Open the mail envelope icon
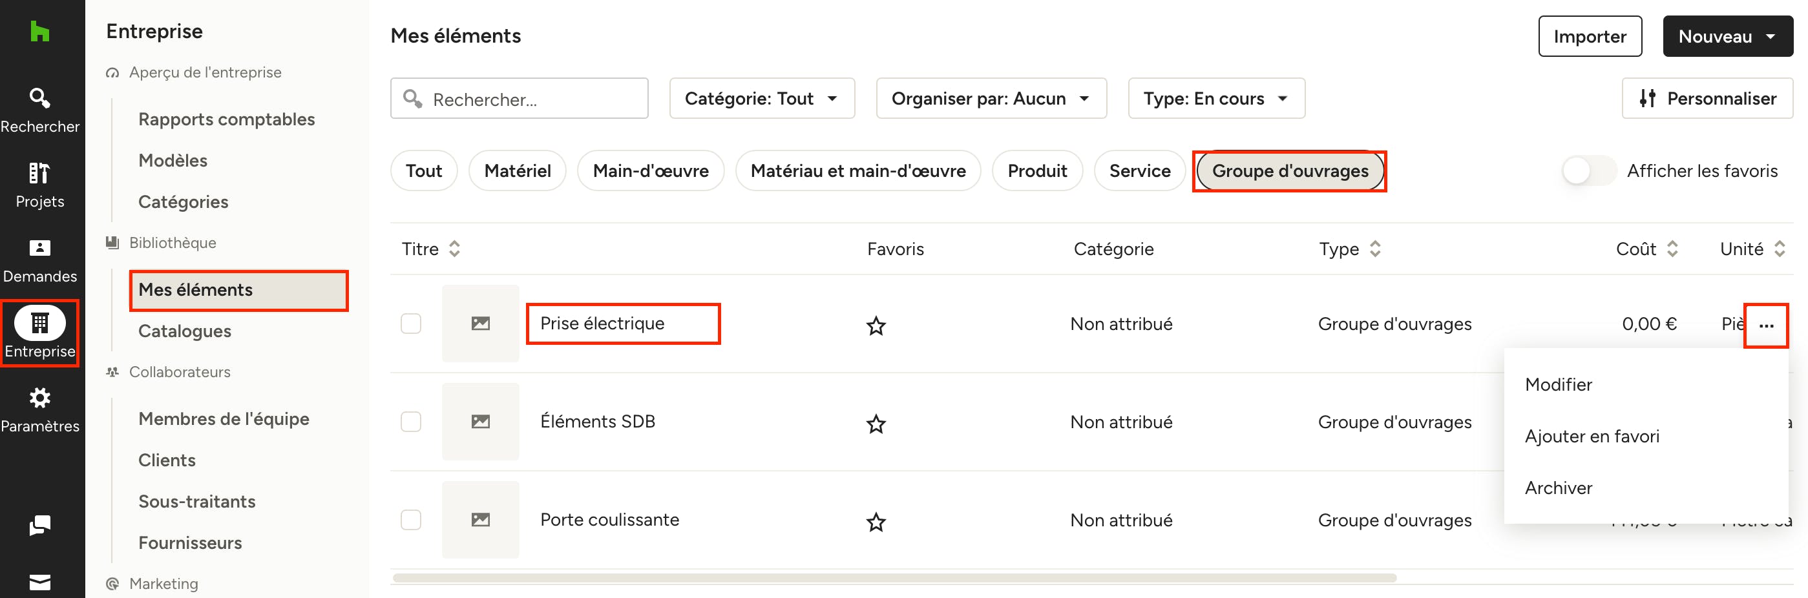This screenshot has height=598, width=1808. pos(40,582)
